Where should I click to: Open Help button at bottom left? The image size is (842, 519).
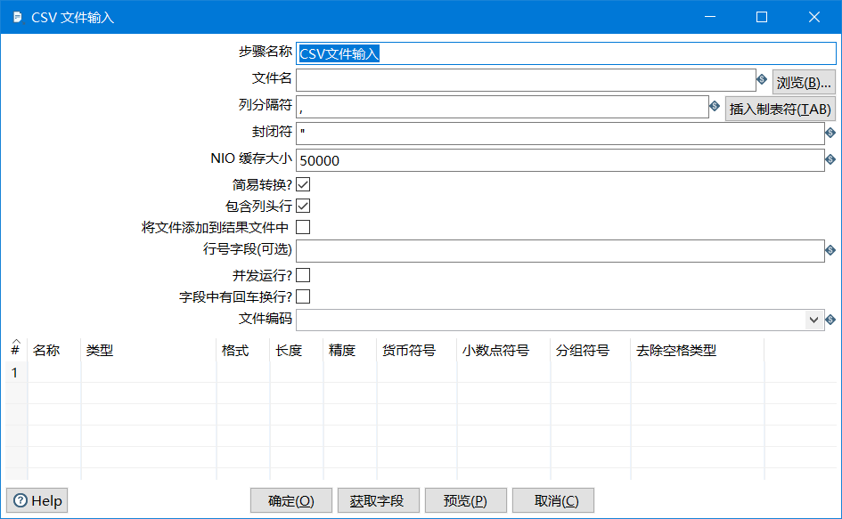click(37, 501)
